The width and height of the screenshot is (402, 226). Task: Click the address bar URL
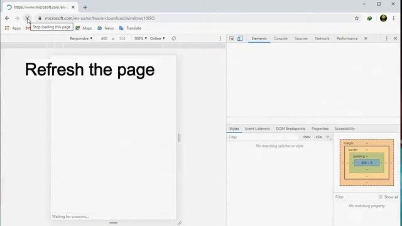coord(100,18)
